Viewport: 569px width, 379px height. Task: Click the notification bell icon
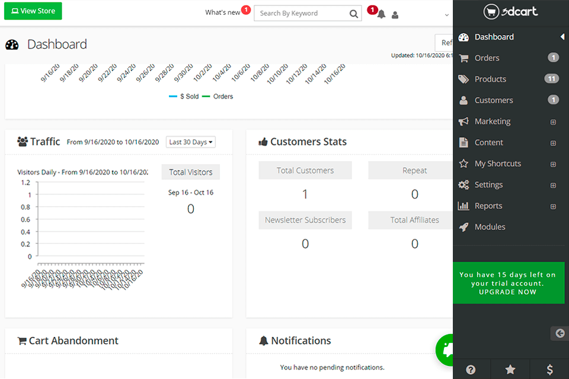pos(381,14)
